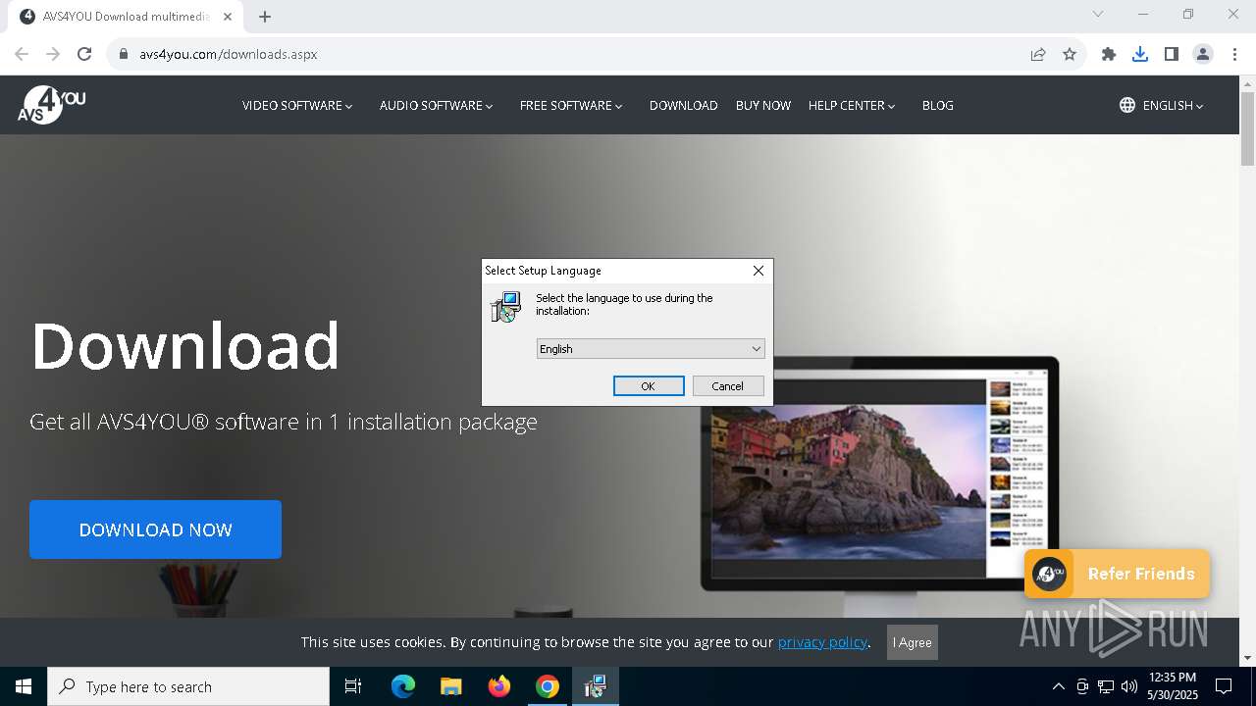Click the AVS4YOU logo
1256x706 pixels.
[x=52, y=105]
